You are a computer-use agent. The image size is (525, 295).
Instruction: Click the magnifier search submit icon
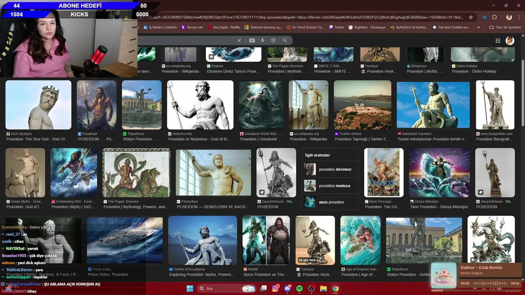(285, 41)
